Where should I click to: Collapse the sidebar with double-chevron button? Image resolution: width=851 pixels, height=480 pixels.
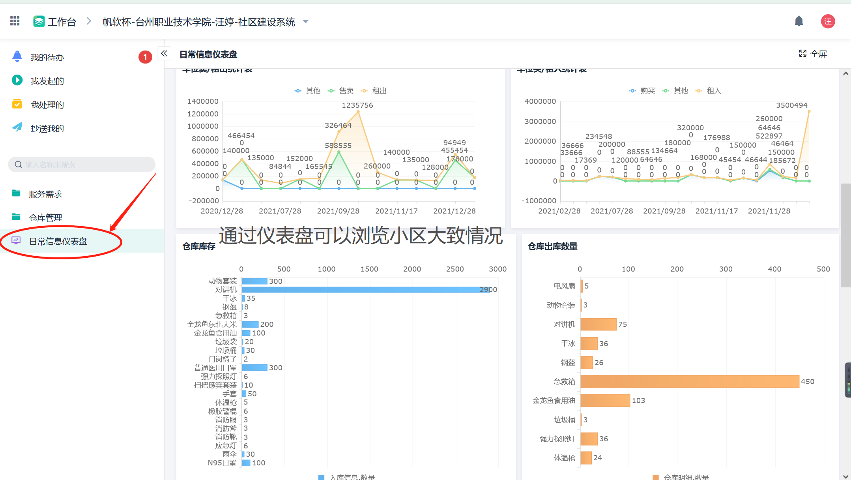164,53
